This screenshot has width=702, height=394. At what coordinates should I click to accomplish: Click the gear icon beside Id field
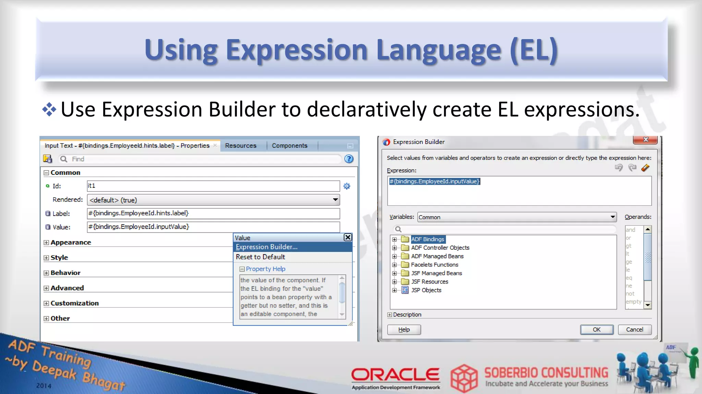coord(347,186)
